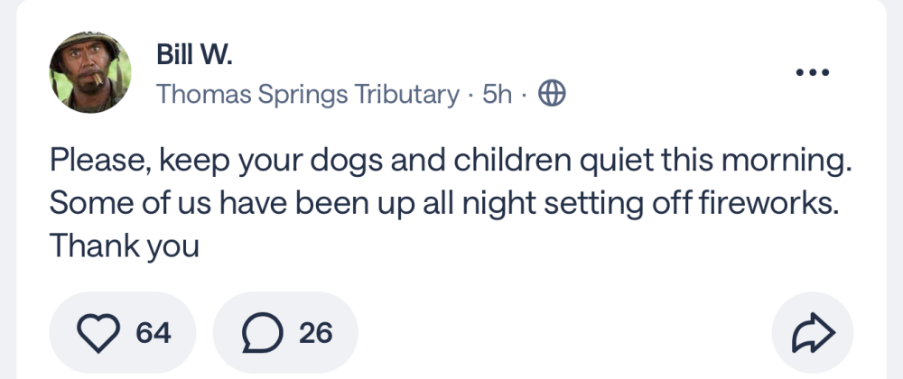Click empty card space right of "Thank you"
This screenshot has width=903, height=379.
pyautogui.click(x=542, y=245)
